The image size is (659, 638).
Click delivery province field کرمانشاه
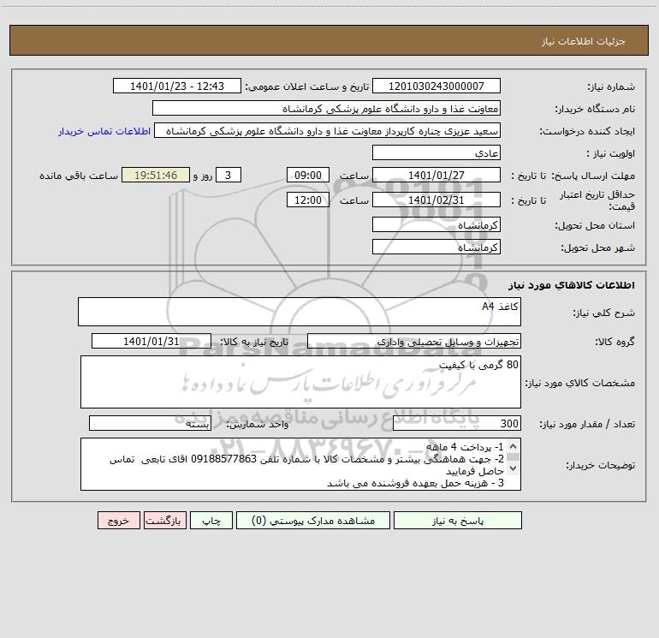[436, 224]
